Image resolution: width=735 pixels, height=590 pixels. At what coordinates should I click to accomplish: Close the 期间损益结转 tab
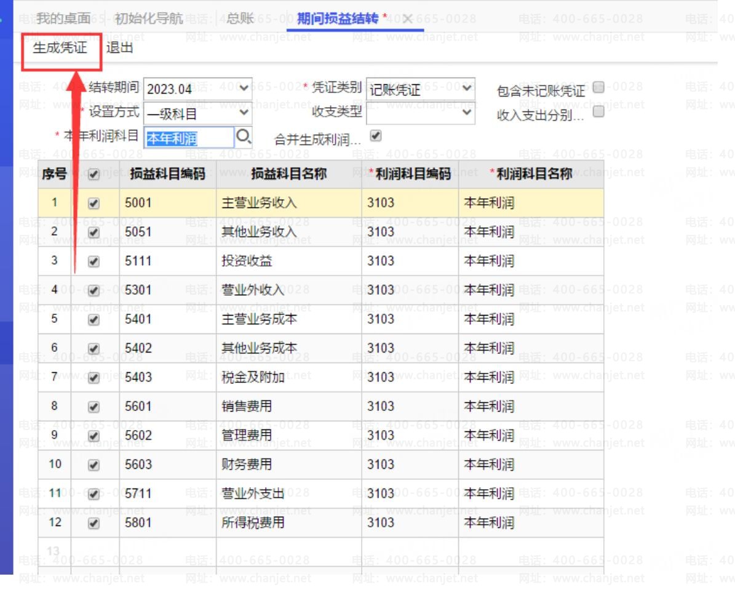click(407, 18)
